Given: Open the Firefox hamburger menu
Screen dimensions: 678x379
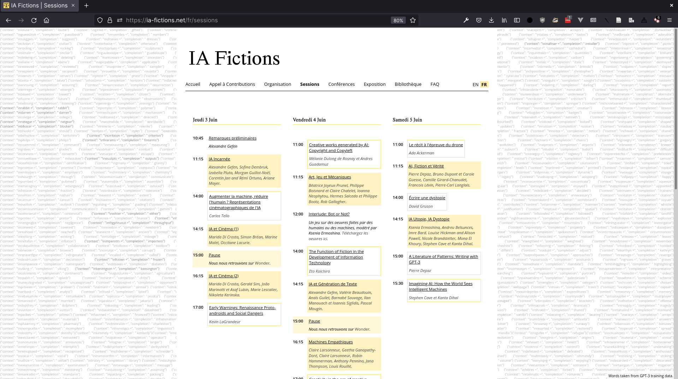Looking at the screenshot, I should point(669,20).
